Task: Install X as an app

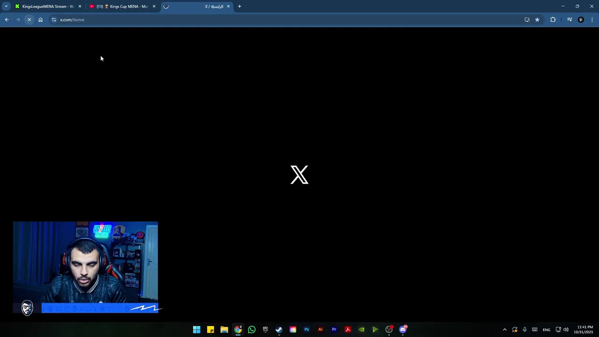Action: (527, 20)
